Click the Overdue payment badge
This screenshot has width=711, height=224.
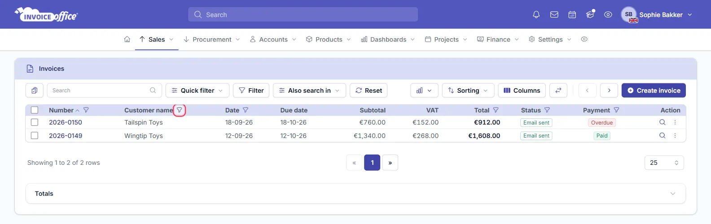(602, 122)
